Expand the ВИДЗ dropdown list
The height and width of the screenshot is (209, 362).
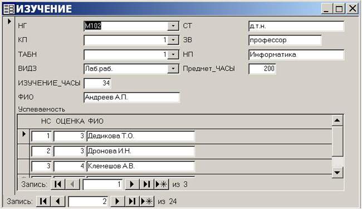(173, 69)
